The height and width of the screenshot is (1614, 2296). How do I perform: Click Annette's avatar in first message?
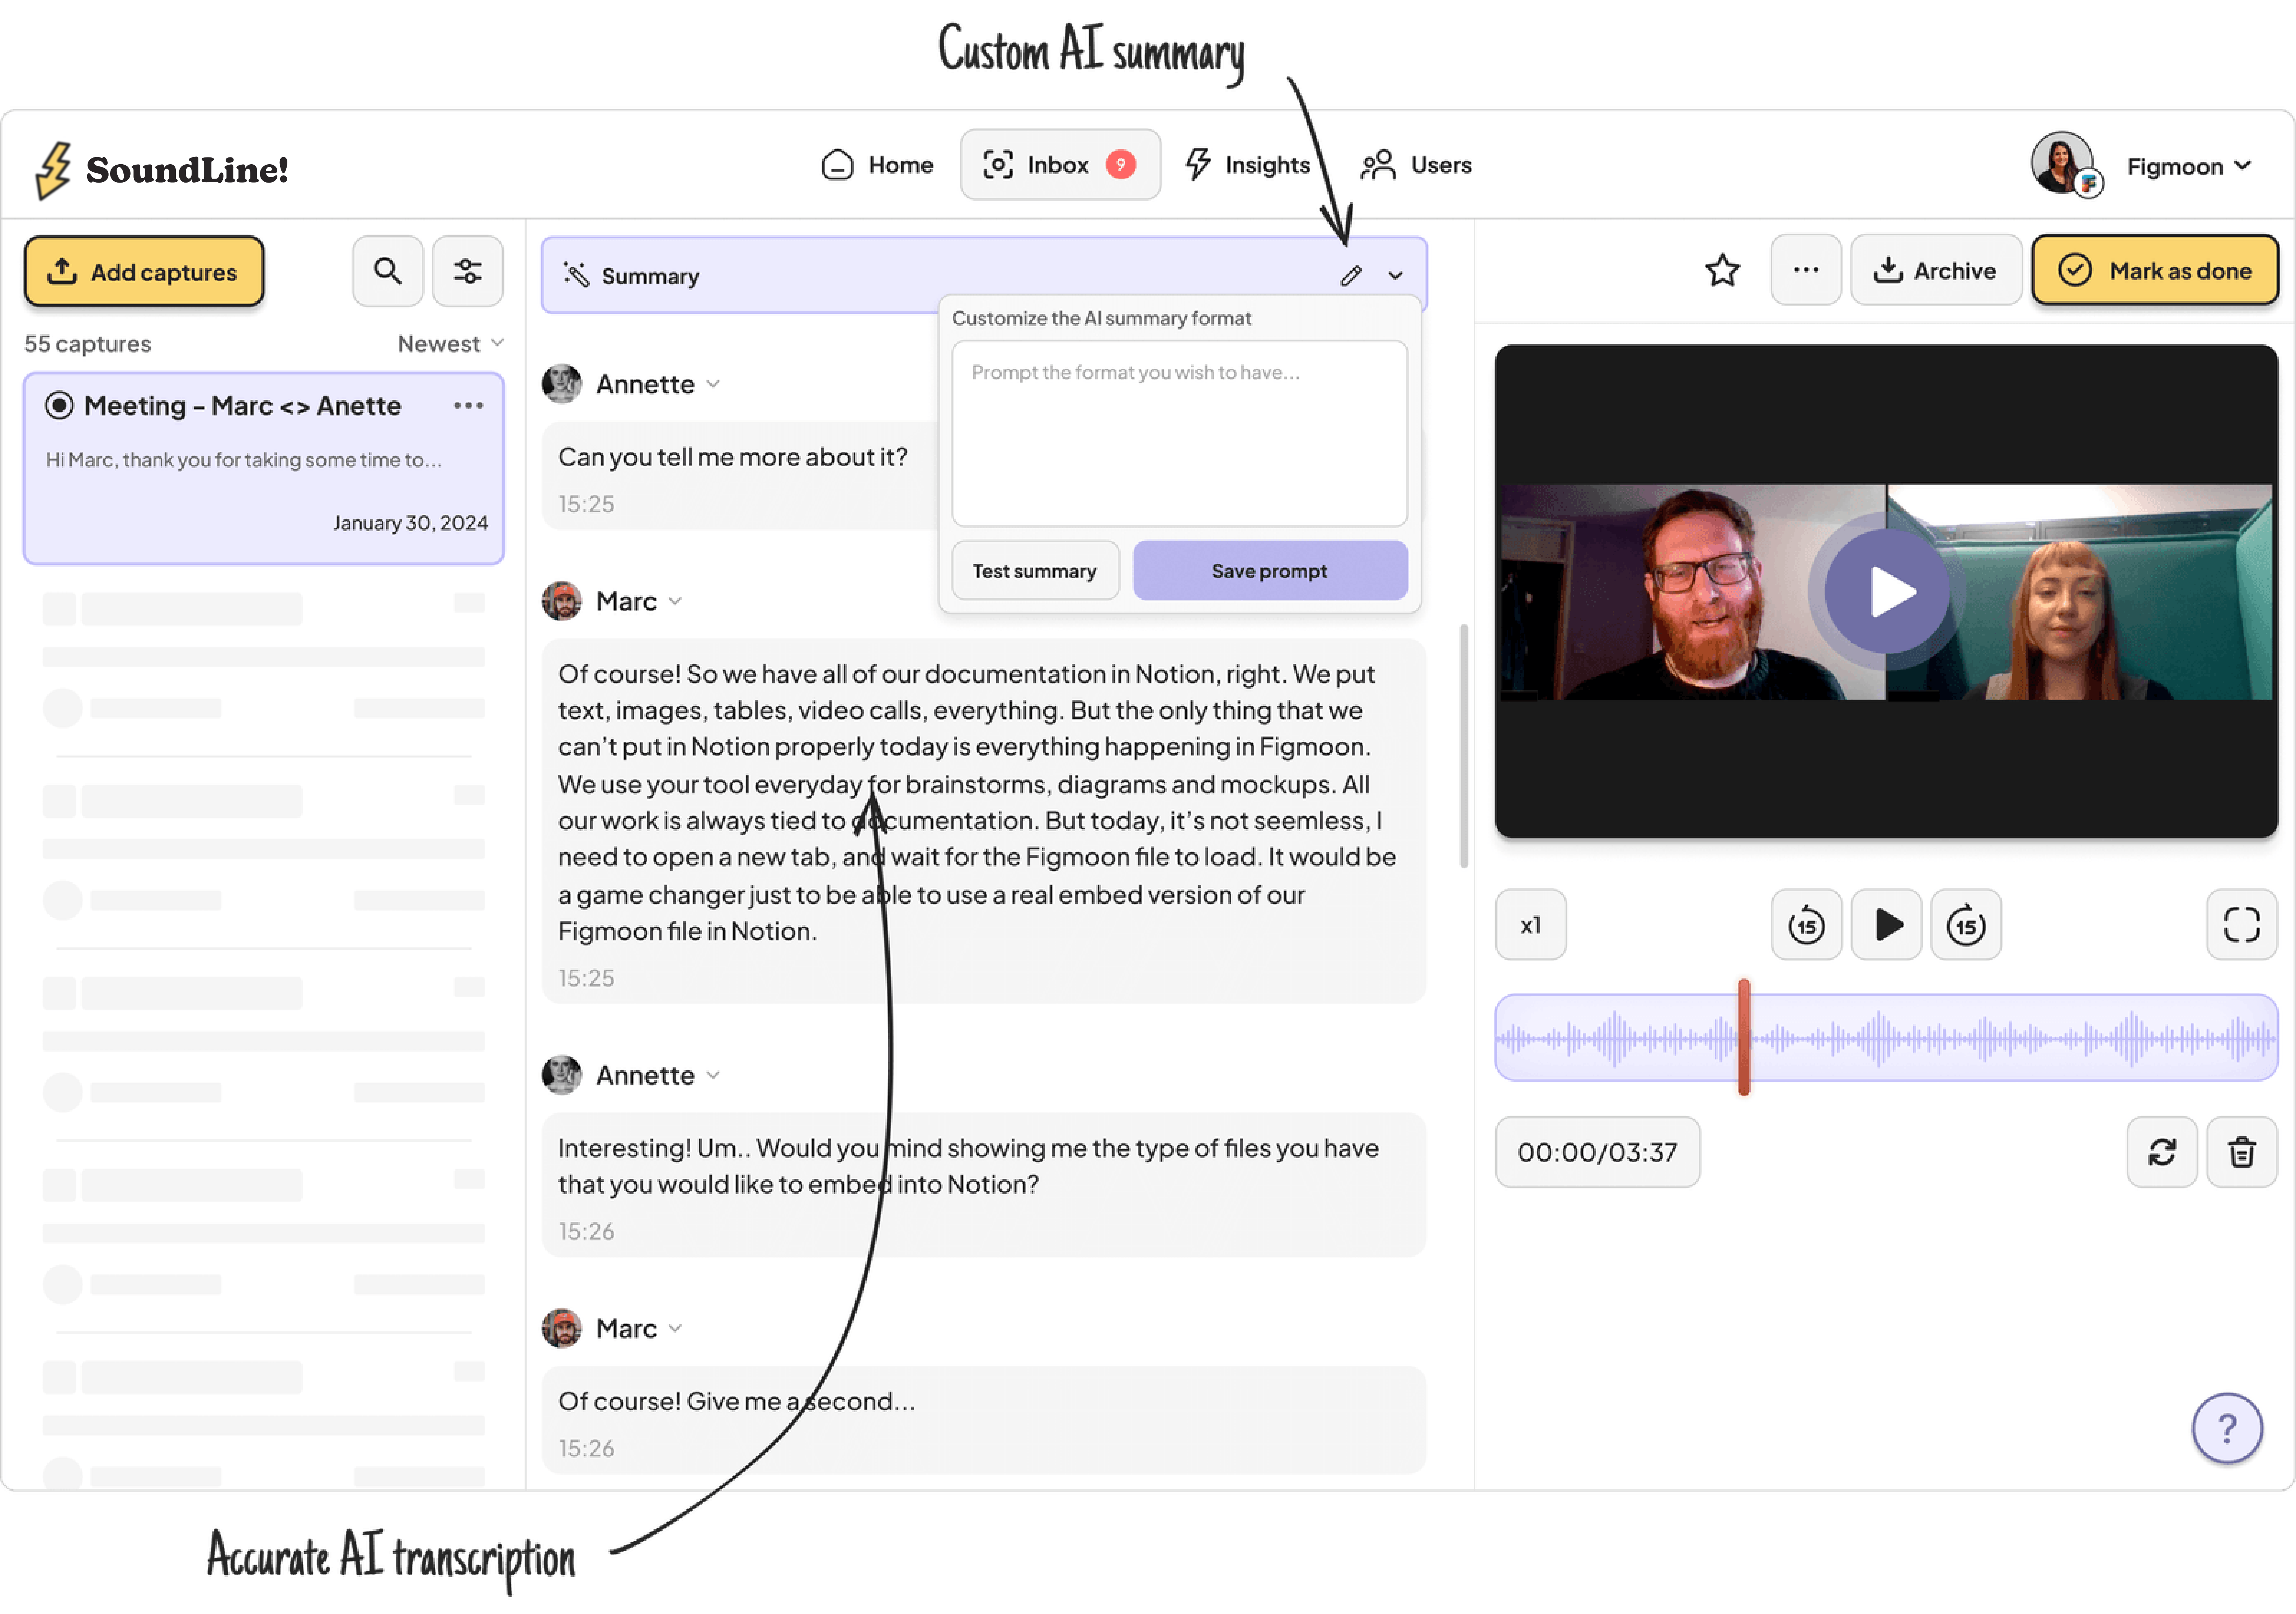(562, 384)
